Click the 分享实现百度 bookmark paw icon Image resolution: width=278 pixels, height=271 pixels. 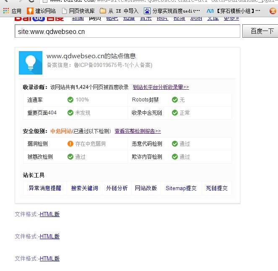[147, 11]
